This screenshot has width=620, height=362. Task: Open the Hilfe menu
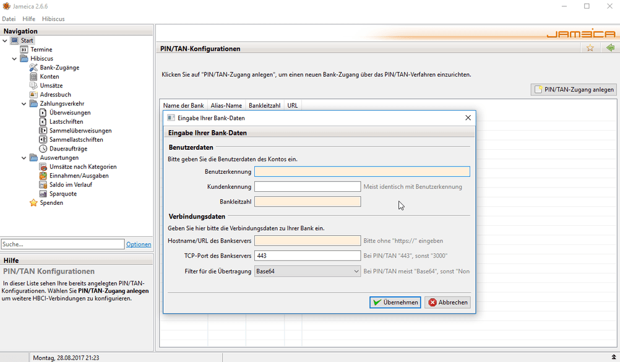tap(29, 19)
